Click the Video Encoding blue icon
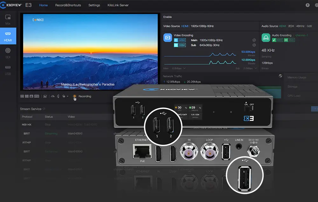 tap(168, 37)
